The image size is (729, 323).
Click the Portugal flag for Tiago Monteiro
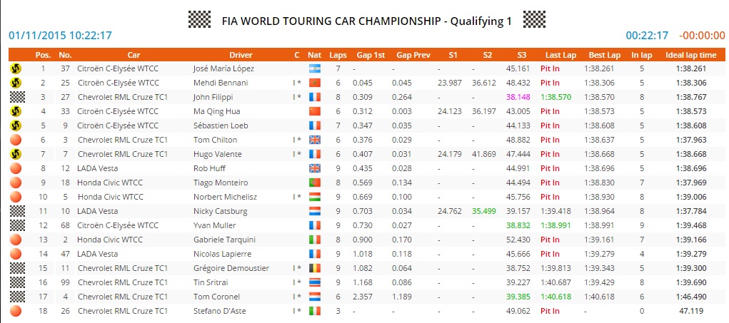tap(314, 183)
